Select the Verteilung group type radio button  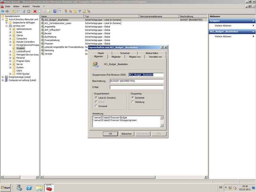(x=133, y=102)
